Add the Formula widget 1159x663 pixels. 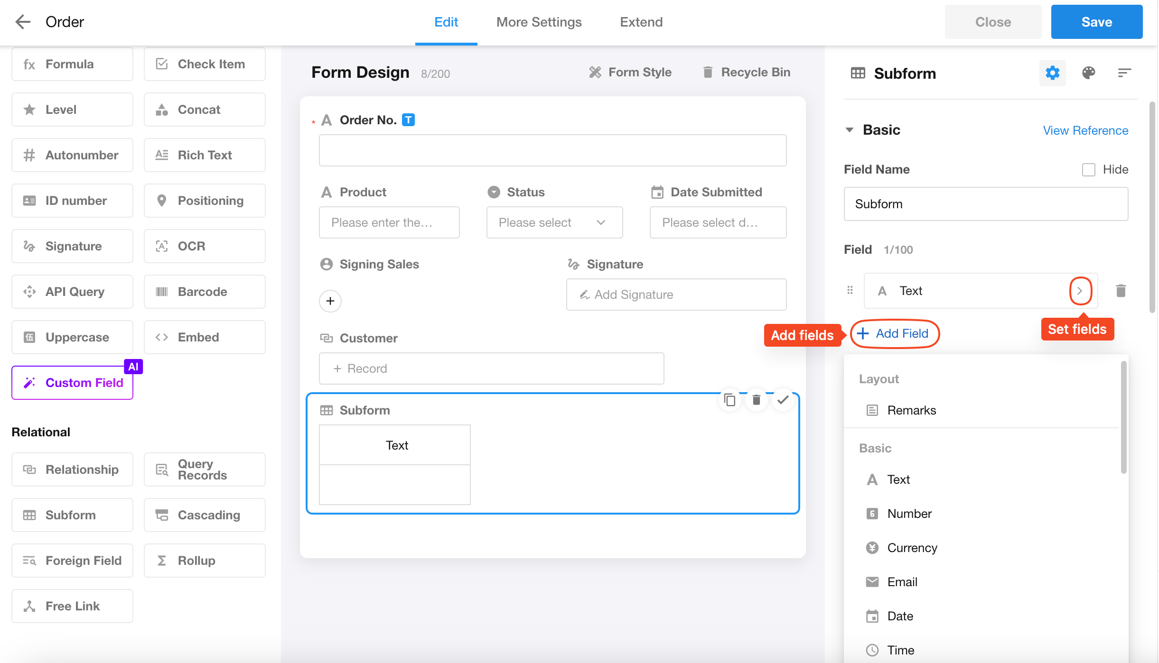coord(72,64)
